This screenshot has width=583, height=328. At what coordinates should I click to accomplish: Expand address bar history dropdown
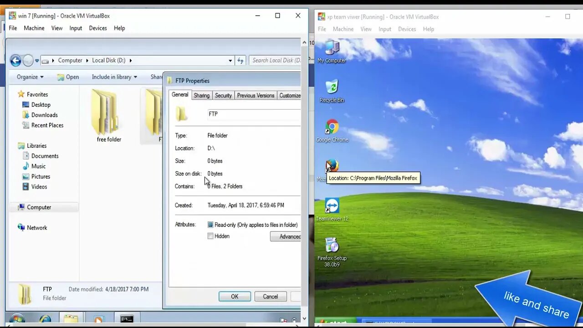point(230,60)
